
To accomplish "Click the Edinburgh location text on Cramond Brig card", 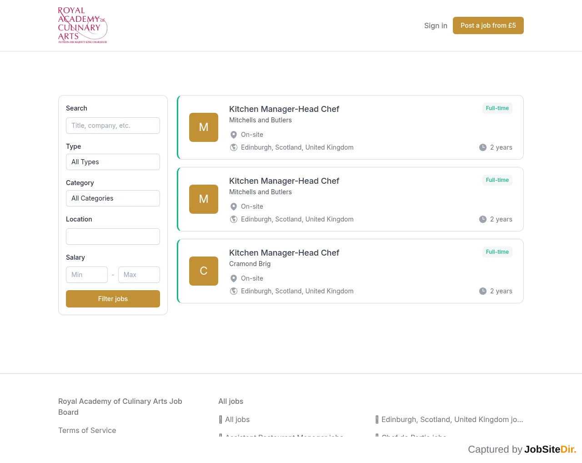I will click(297, 291).
